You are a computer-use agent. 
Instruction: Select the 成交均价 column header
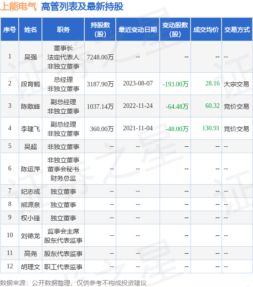(x=206, y=29)
